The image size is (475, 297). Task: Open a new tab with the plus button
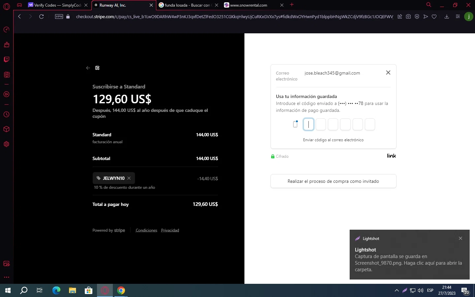pos(292,5)
